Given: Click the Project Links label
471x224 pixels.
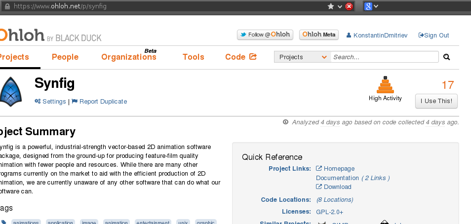Looking at the screenshot, I should click(x=290, y=168).
